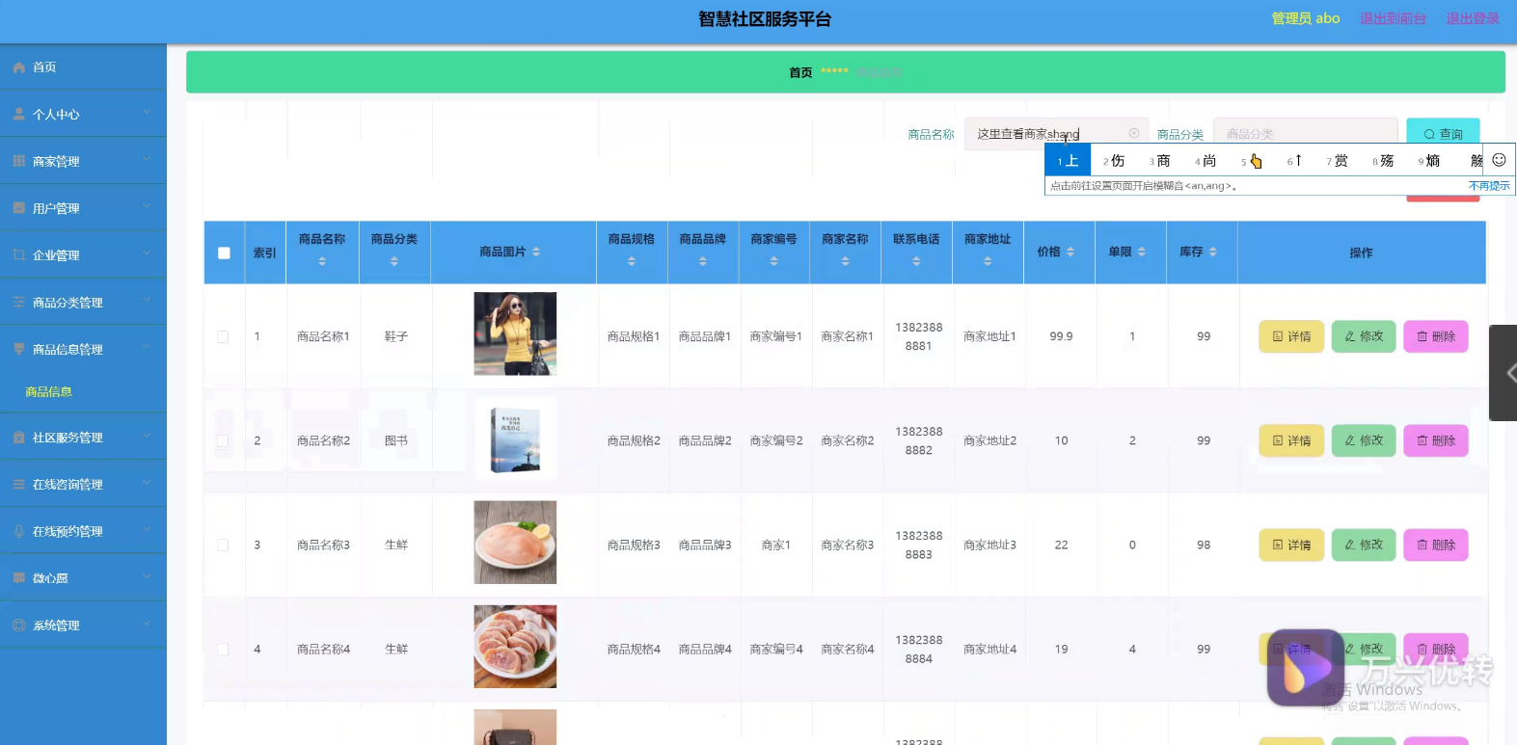Focus the 商品分类 search input field
The image size is (1517, 745).
coord(1306,134)
